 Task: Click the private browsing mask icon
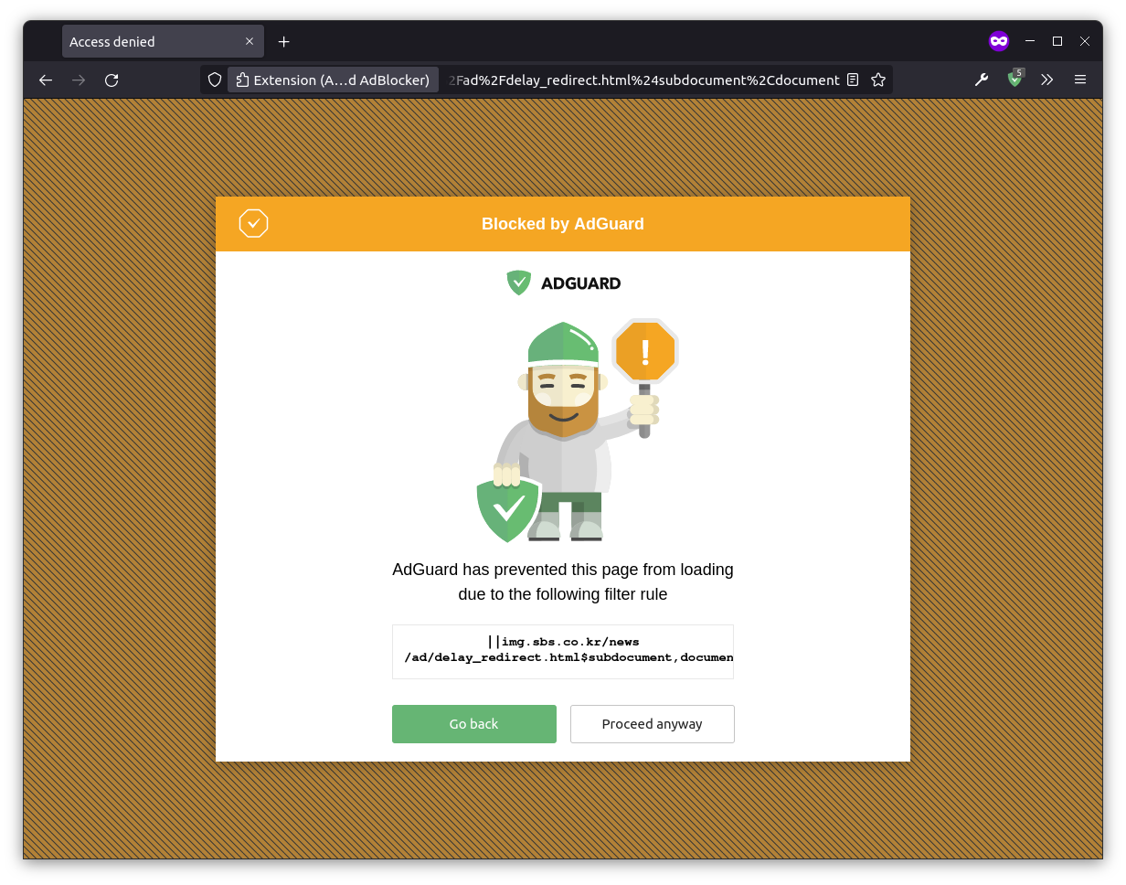[999, 41]
